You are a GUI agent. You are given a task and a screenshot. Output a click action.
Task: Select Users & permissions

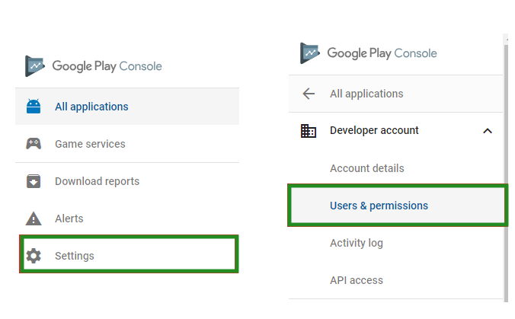(397, 206)
